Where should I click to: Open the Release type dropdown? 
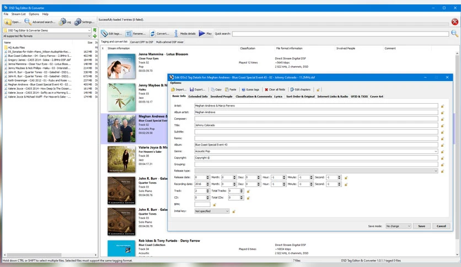pyautogui.click(x=436, y=171)
